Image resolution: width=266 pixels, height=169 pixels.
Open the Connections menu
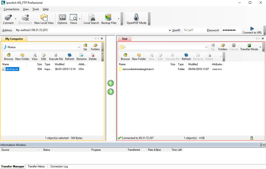pyautogui.click(x=11, y=9)
